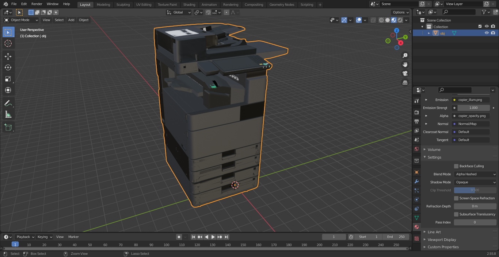The image size is (499, 257).
Task: Jump to the end frame button
Action: (x=226, y=237)
